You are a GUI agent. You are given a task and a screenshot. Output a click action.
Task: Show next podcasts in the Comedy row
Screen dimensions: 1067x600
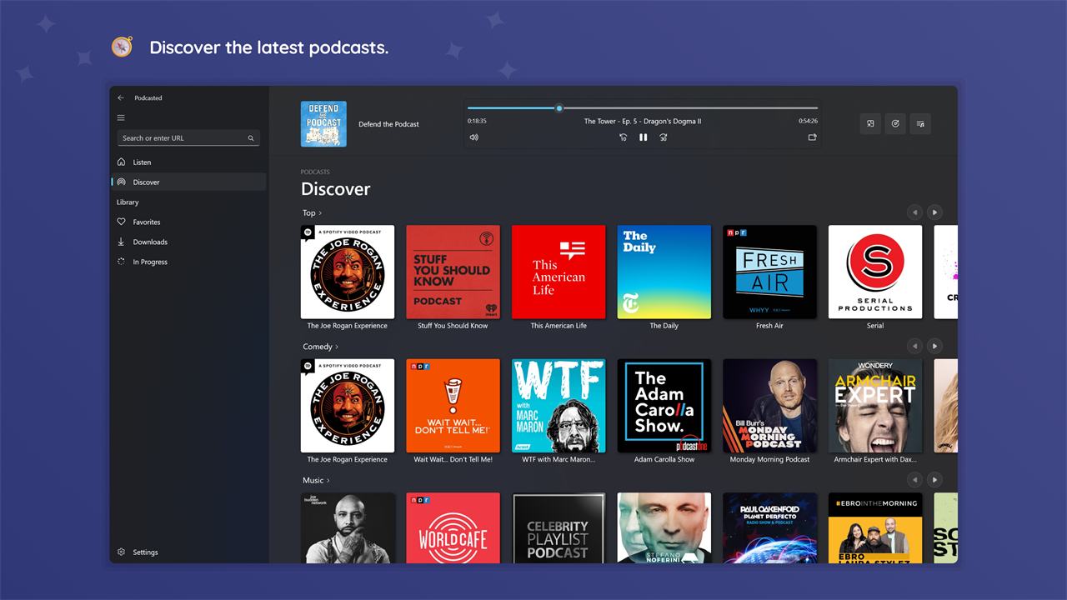pyautogui.click(x=934, y=346)
